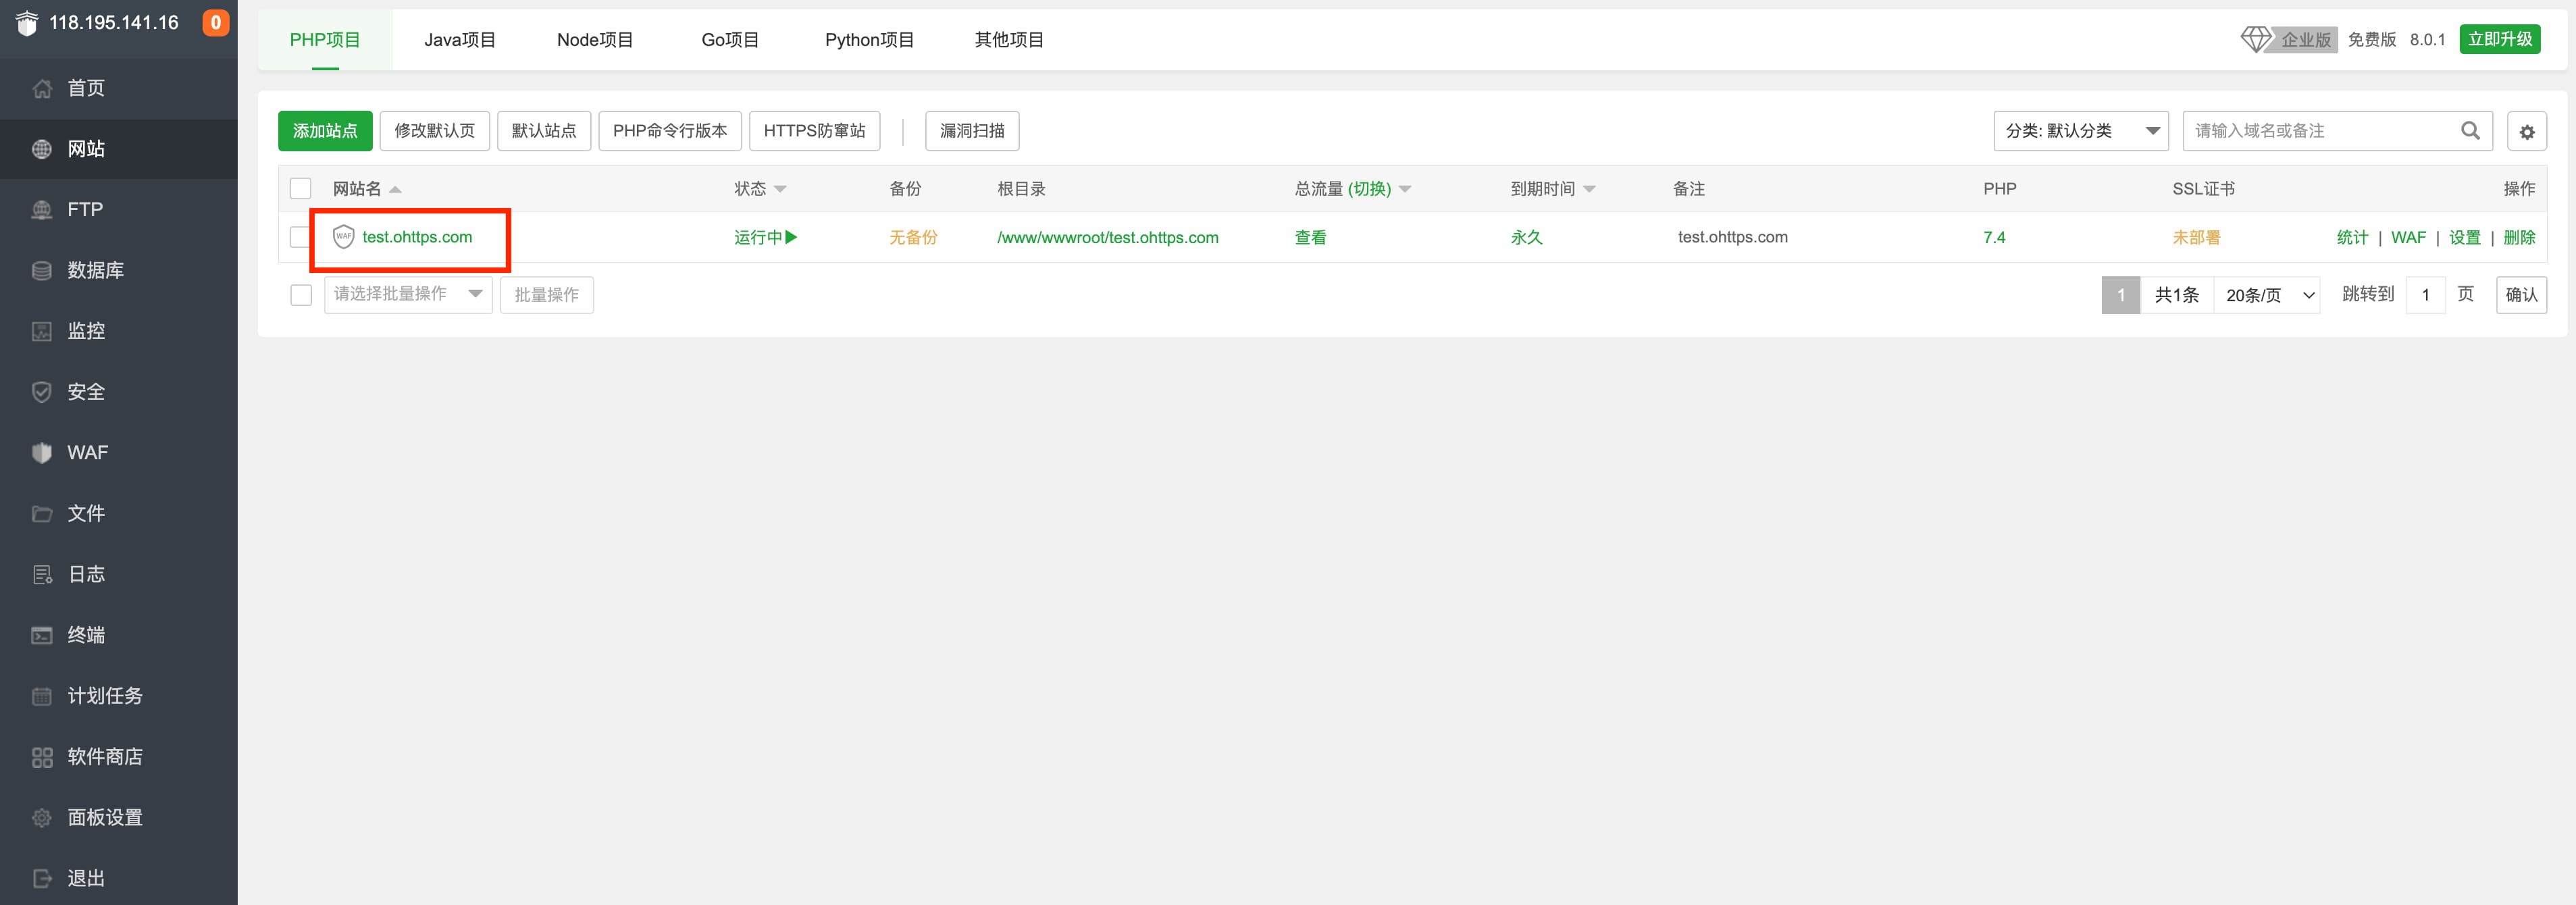
Task: Open table column settings gear icon
Action: pos(2527,131)
